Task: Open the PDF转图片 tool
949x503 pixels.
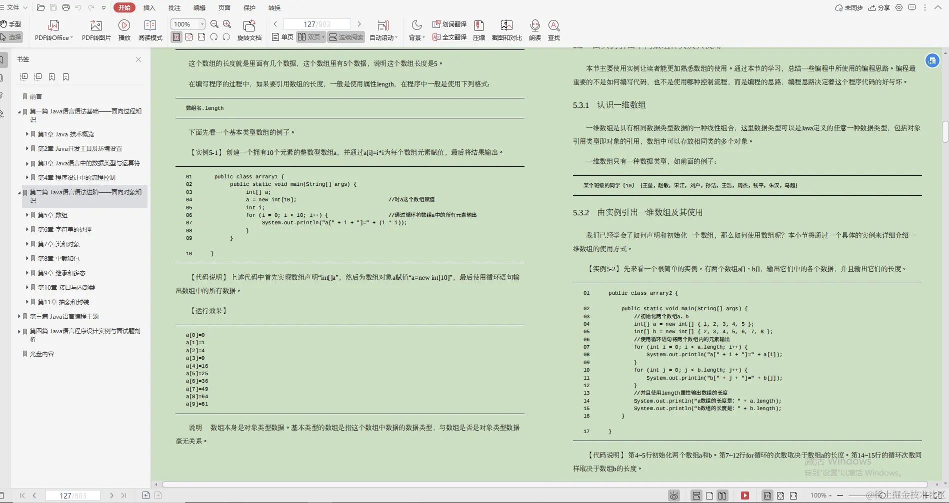Action: tap(96, 30)
